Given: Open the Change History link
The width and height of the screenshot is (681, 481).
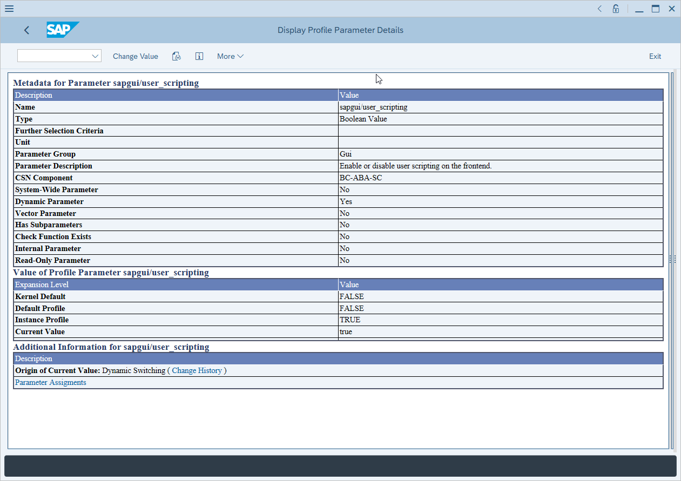Looking at the screenshot, I should pos(198,371).
